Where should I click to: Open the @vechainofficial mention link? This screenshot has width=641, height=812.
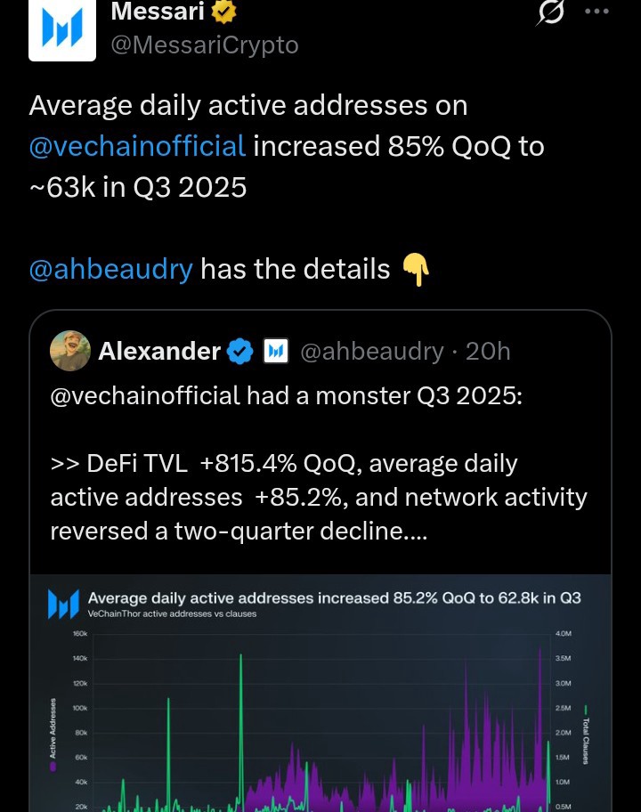click(137, 146)
